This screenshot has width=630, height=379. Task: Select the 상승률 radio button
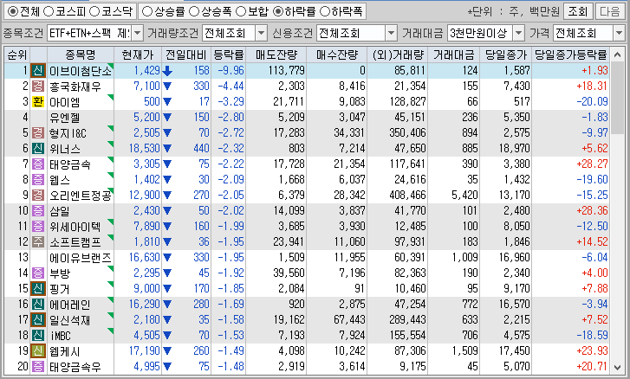147,11
